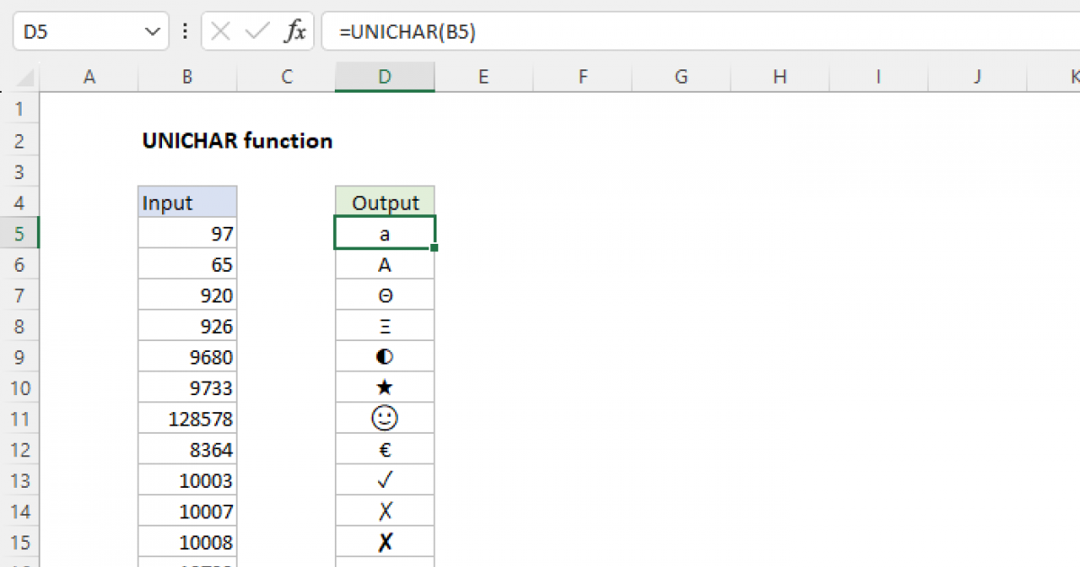
Task: Select the cell with the smiley face output
Action: [384, 418]
